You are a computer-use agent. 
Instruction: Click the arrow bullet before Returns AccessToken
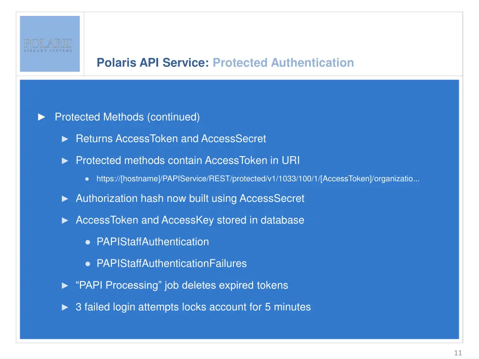(x=65, y=139)
